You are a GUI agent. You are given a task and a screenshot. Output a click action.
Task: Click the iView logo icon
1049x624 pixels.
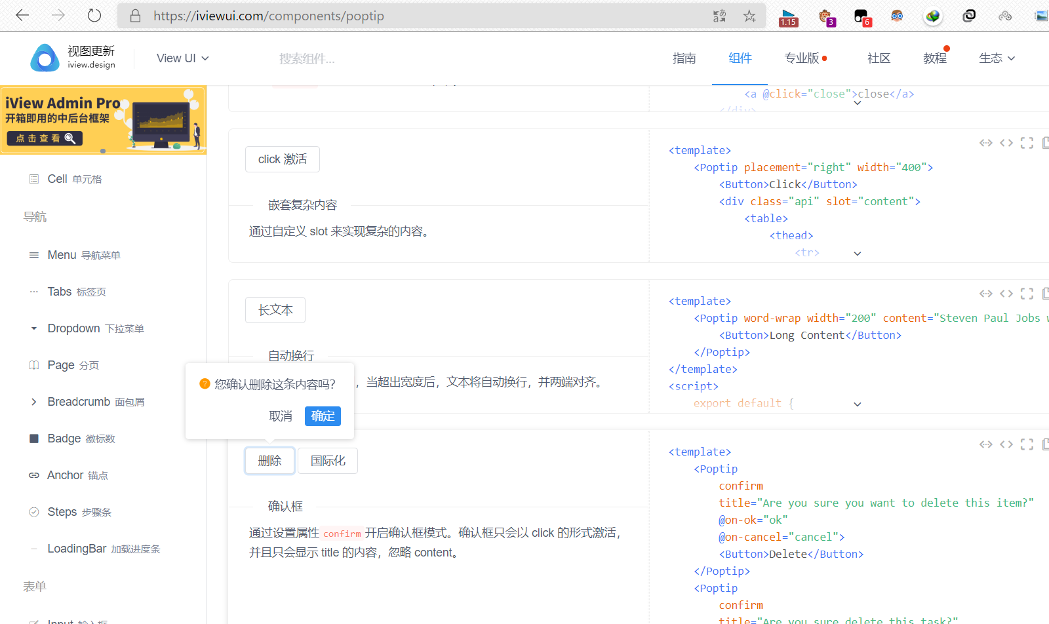pos(45,58)
